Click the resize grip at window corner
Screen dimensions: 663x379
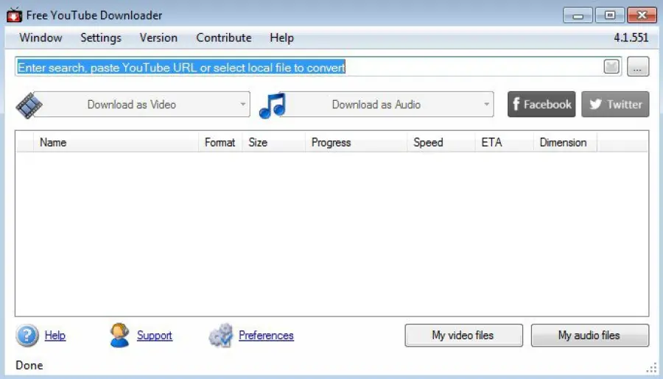pos(652,367)
